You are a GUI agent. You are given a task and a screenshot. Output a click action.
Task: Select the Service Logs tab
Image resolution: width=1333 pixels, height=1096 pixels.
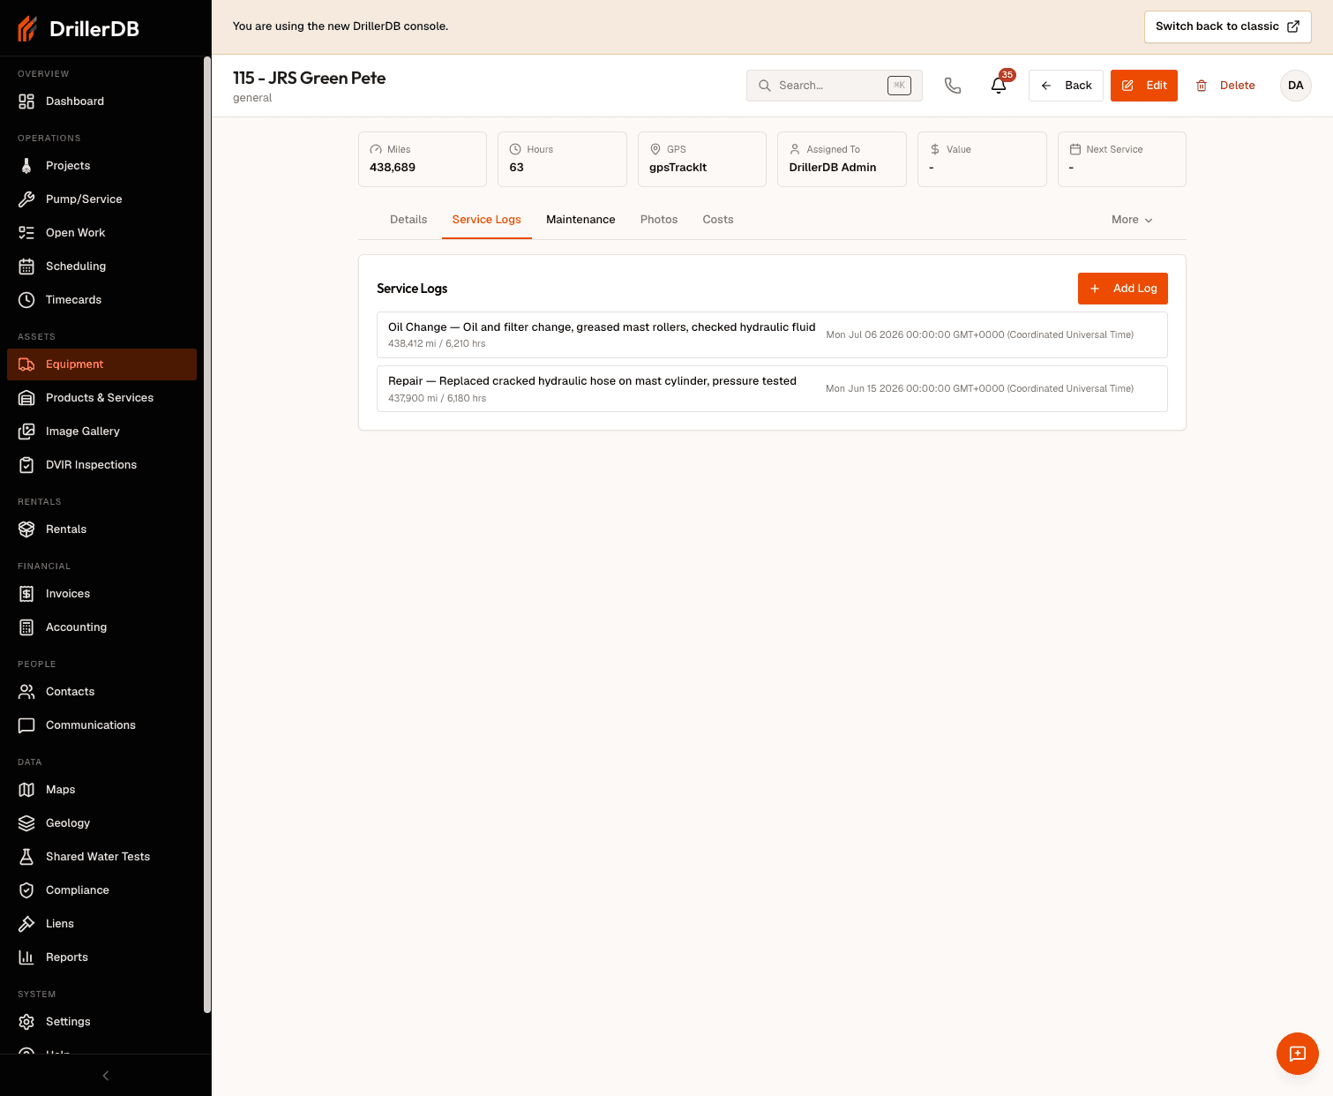[x=486, y=220]
